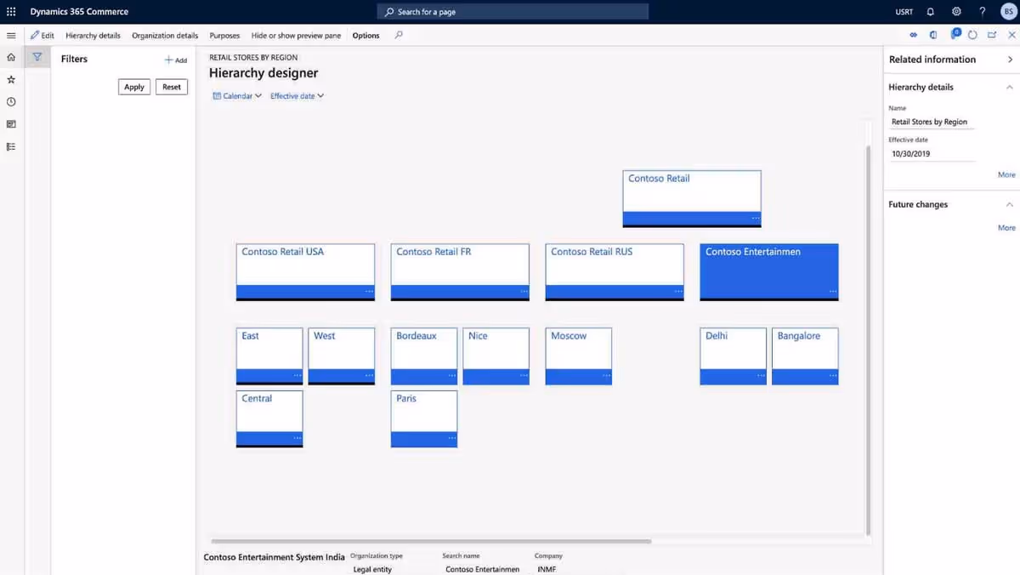Collapse the Hierarchy details section
The image size is (1020, 575).
[1009, 87]
